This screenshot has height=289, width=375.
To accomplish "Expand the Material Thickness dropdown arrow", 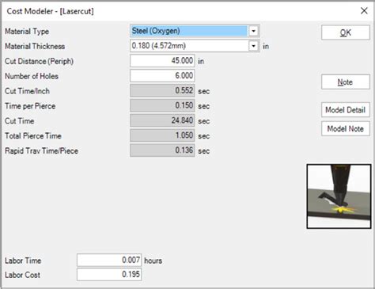I will click(x=253, y=46).
